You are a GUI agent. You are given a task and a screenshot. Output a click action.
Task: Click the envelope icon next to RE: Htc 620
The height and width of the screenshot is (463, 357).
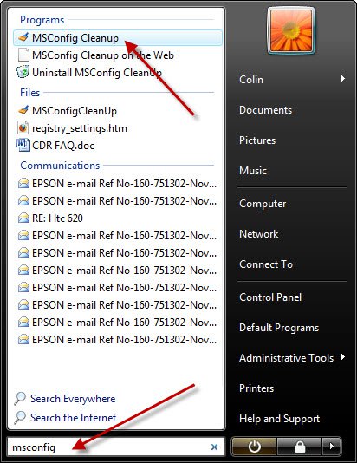tap(23, 218)
